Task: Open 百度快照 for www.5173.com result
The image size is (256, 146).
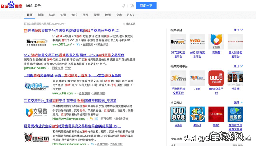Action: (x=88, y=44)
